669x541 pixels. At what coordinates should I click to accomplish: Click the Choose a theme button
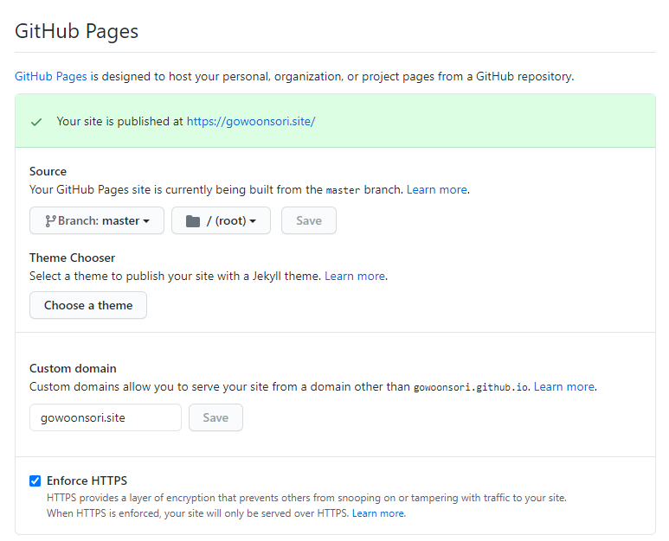[x=88, y=305]
